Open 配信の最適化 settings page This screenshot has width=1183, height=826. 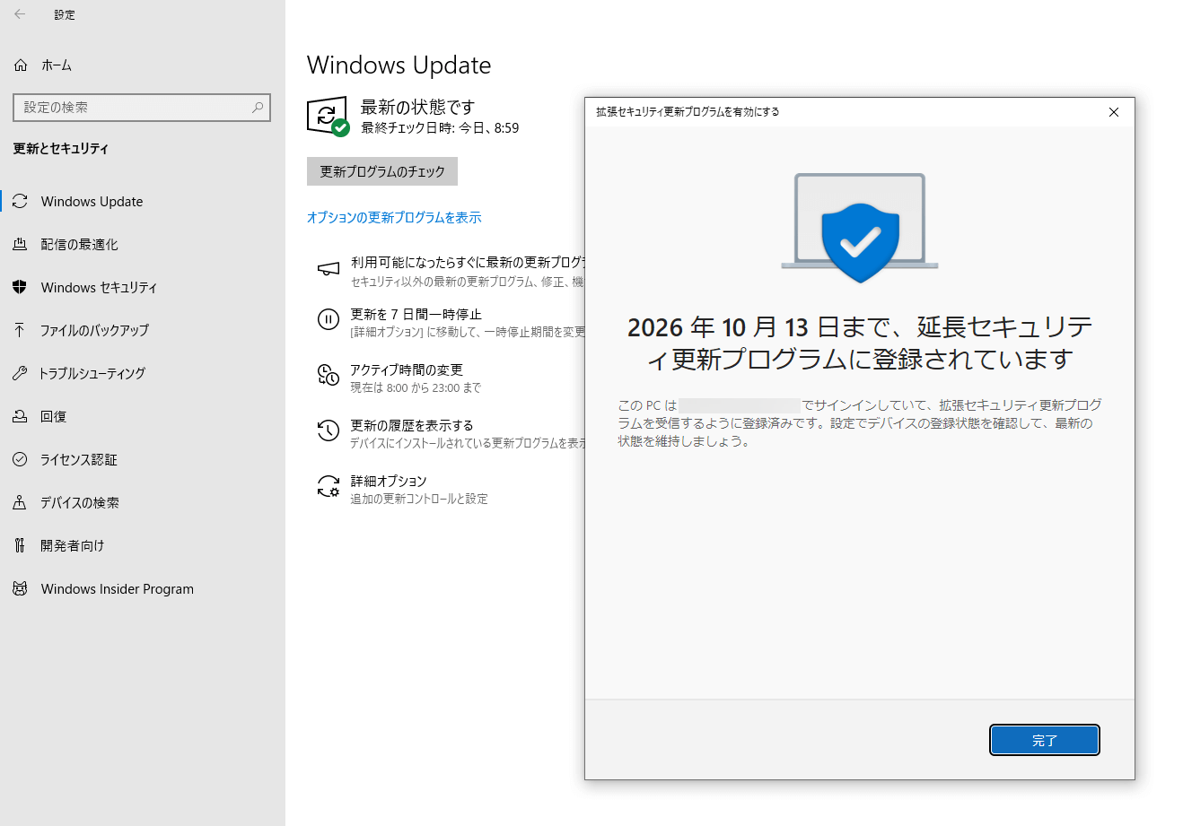(x=79, y=245)
